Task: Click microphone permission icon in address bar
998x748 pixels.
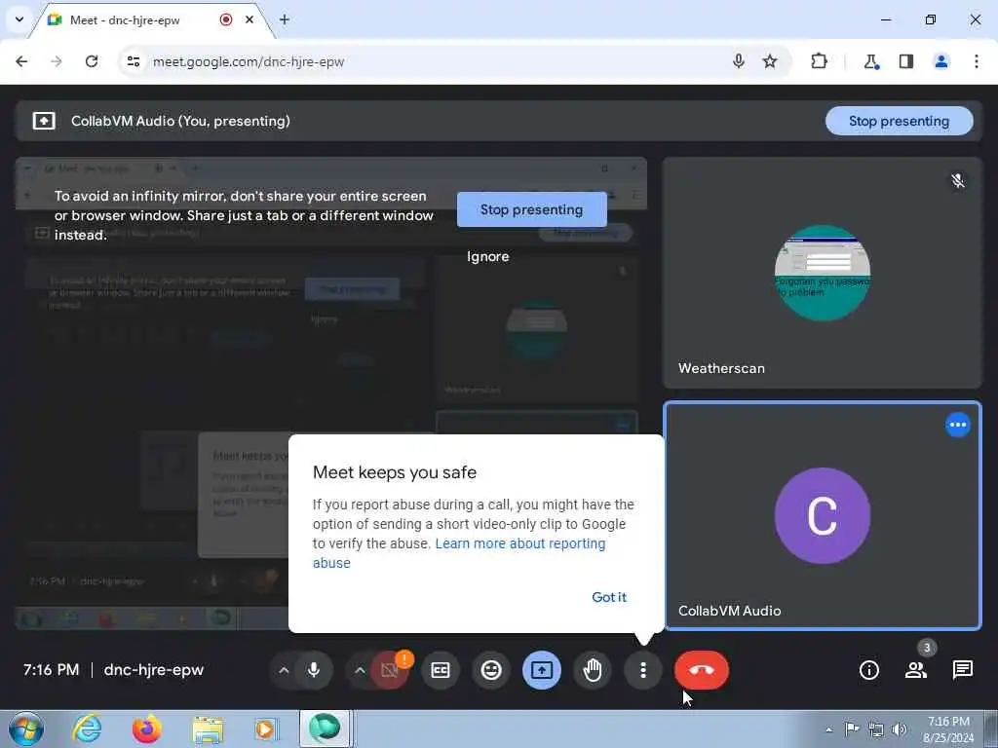Action: 739,61
